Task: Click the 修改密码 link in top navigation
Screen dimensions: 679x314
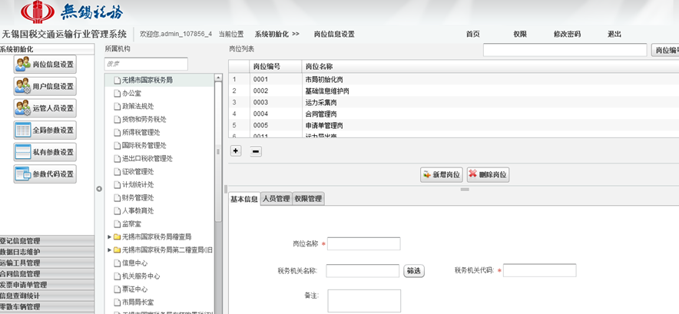Action: tap(567, 35)
